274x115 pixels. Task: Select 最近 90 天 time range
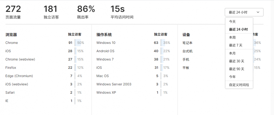(x=236, y=69)
